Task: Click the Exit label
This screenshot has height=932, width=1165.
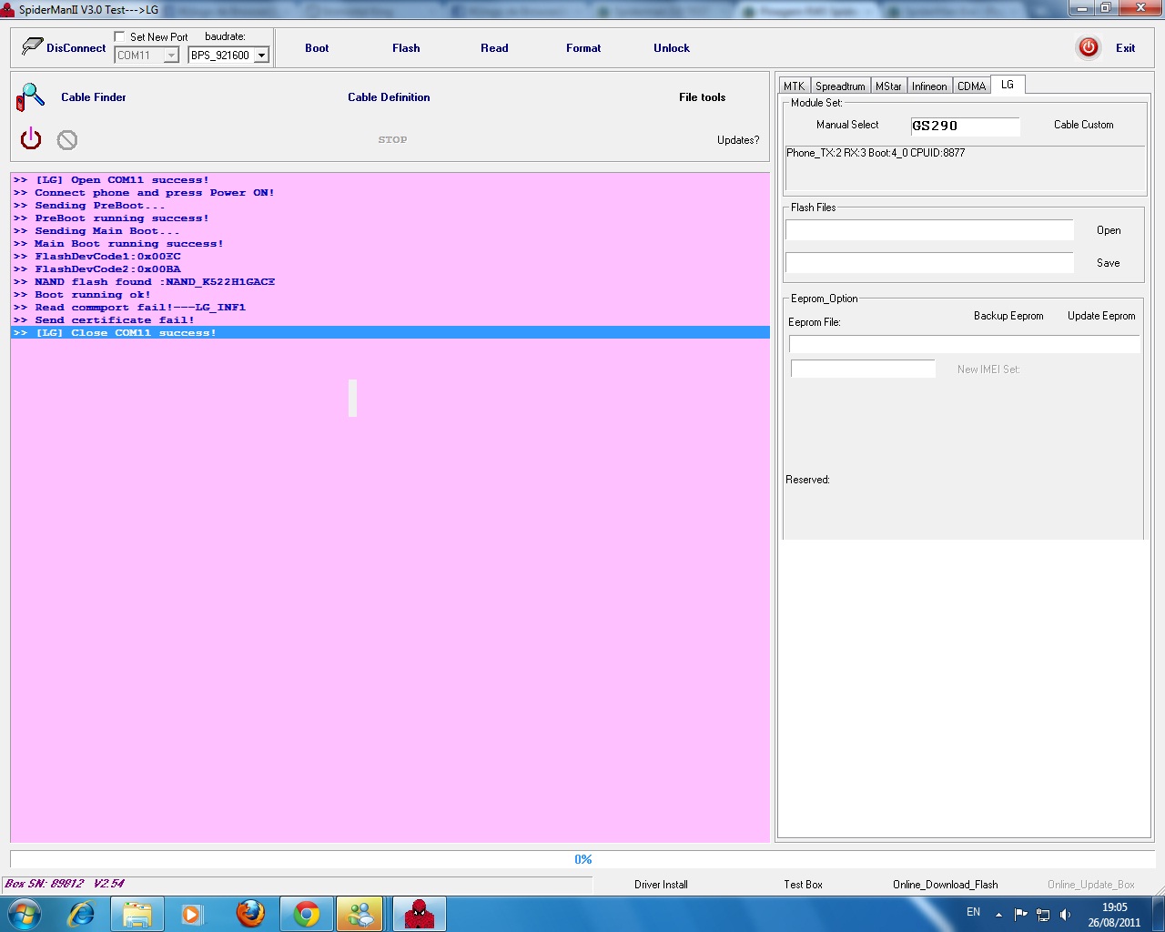Action: click(1125, 48)
